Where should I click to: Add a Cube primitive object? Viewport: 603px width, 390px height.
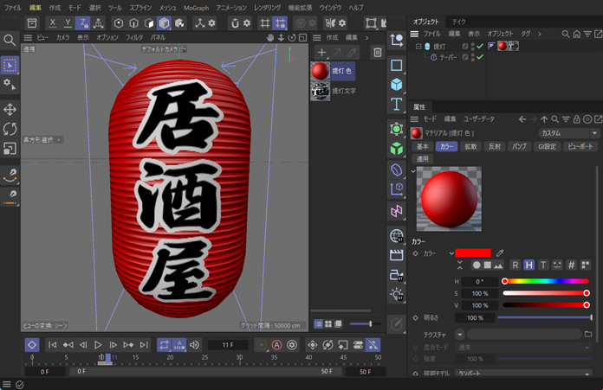pos(397,85)
